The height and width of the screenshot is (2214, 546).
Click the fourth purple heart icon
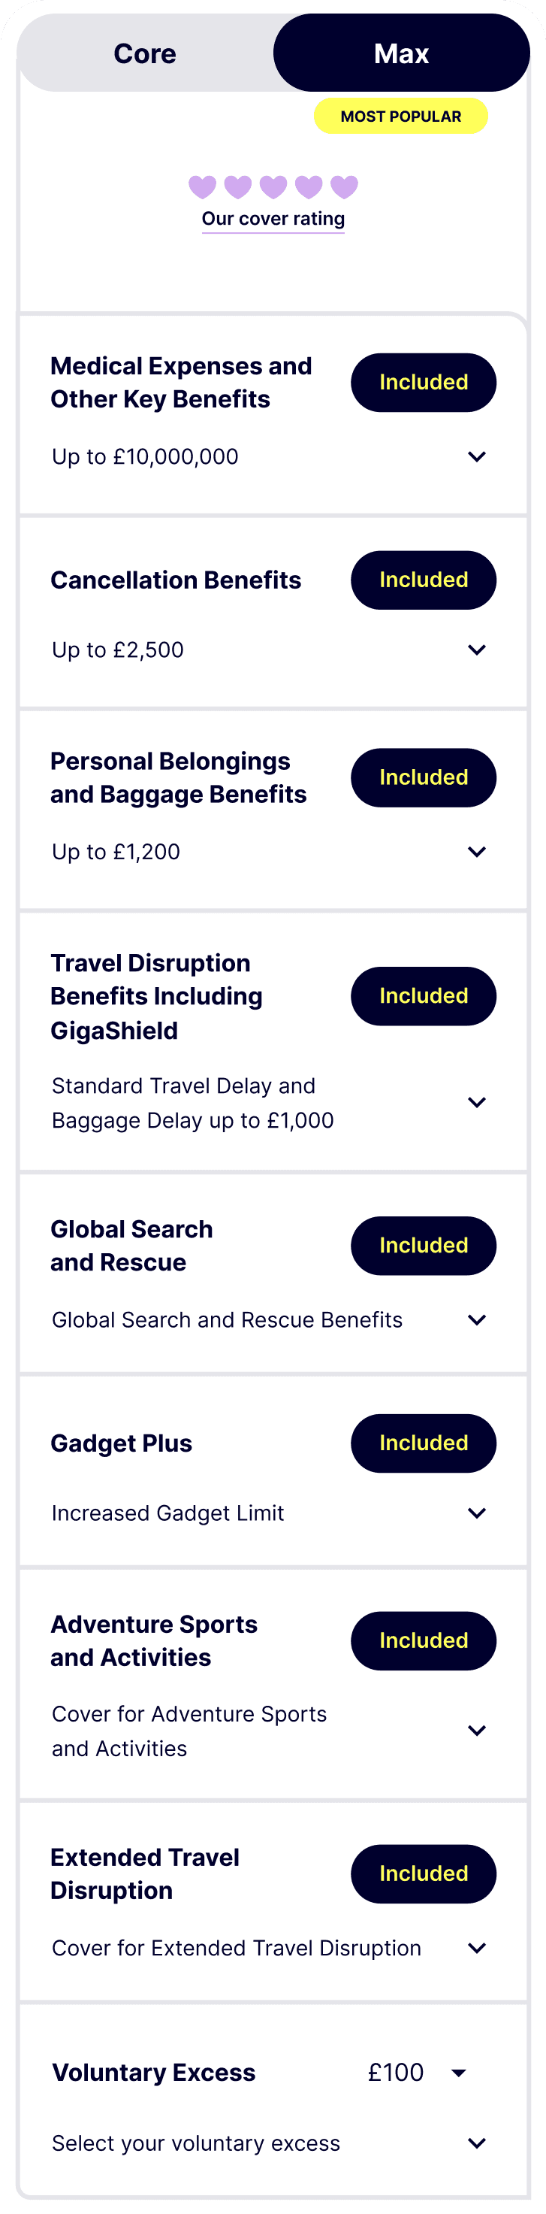click(x=308, y=185)
